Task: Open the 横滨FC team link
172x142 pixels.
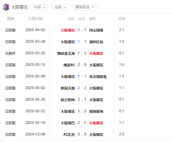Action: tap(69, 65)
